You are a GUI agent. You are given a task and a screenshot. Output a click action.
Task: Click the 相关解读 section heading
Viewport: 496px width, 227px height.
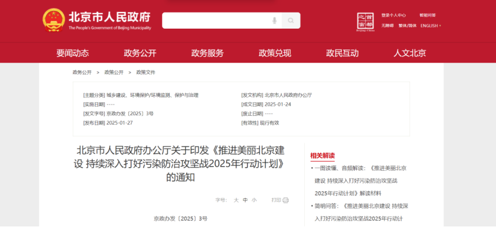(x=322, y=155)
